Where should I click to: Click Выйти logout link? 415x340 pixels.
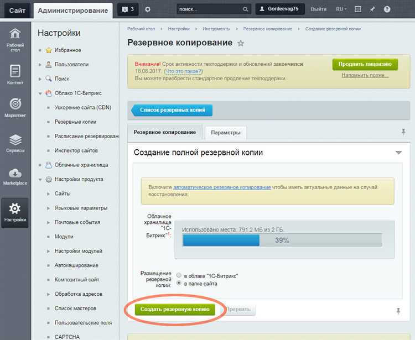click(x=318, y=9)
